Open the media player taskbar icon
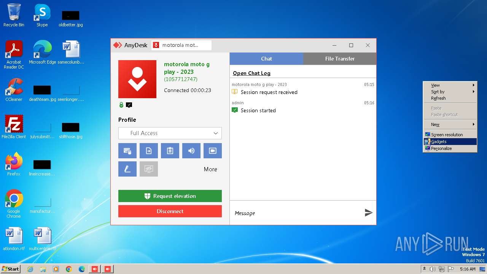 [56, 269]
